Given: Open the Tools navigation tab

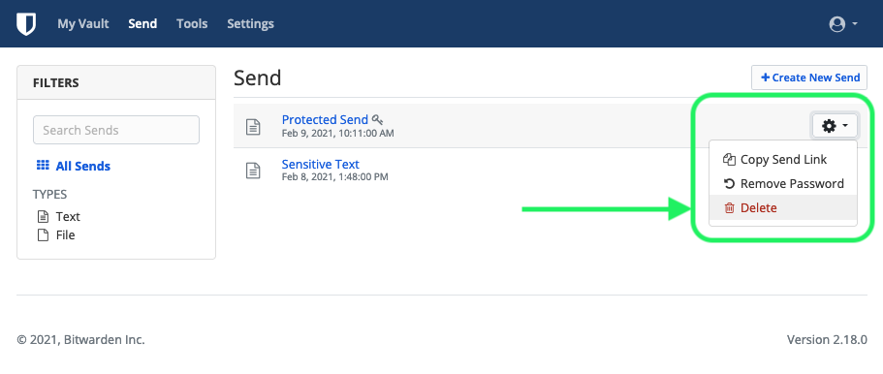Looking at the screenshot, I should [x=192, y=23].
